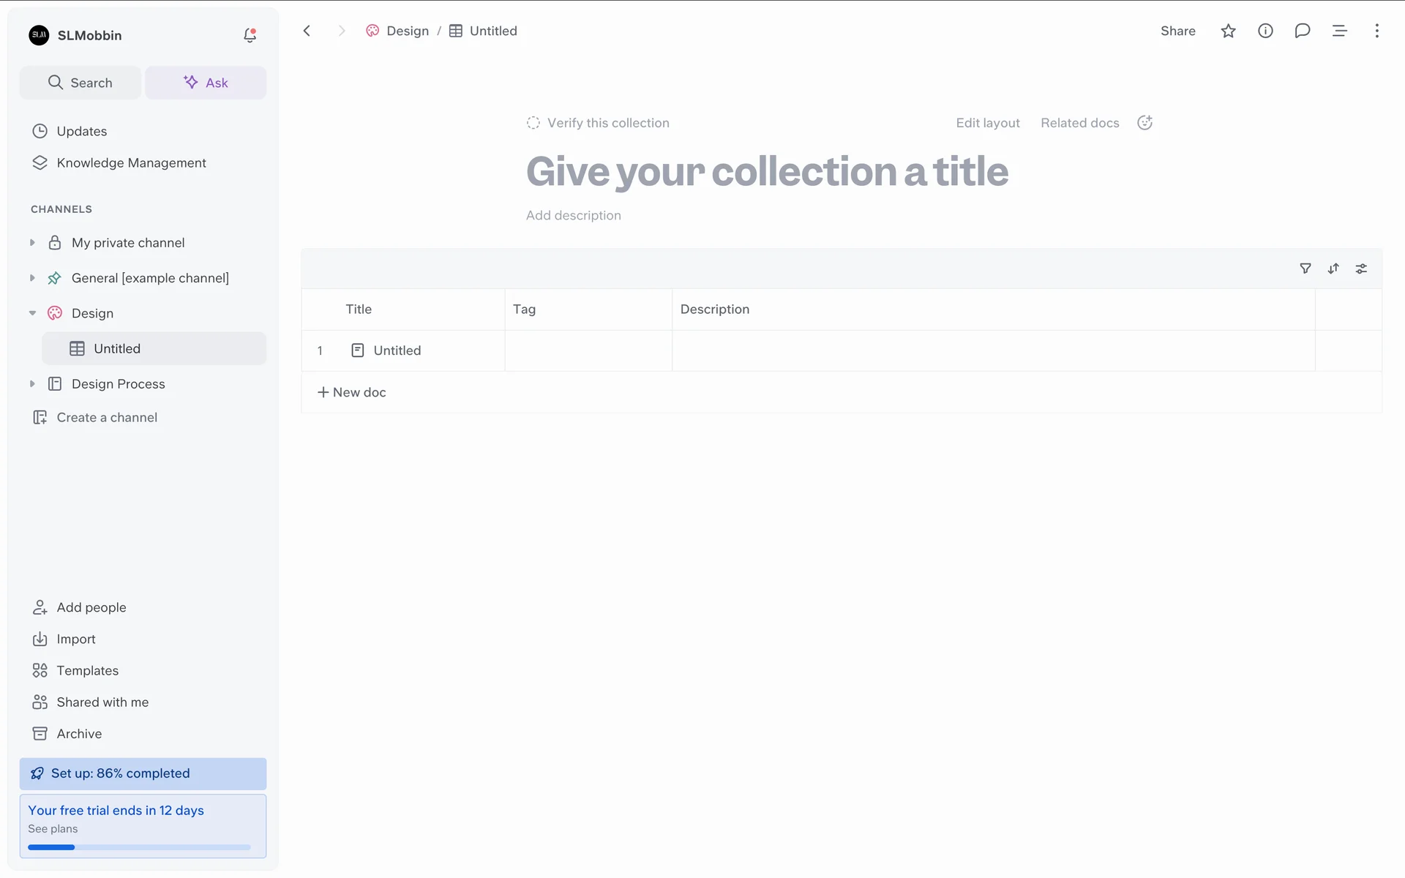Viewport: 1405px width, 878px height.
Task: Click the filter funnel icon
Action: [1305, 269]
